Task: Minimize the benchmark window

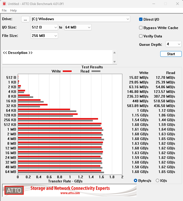Action: (154, 4)
